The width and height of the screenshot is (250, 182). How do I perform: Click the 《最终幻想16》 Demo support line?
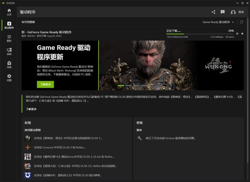coord(74,157)
